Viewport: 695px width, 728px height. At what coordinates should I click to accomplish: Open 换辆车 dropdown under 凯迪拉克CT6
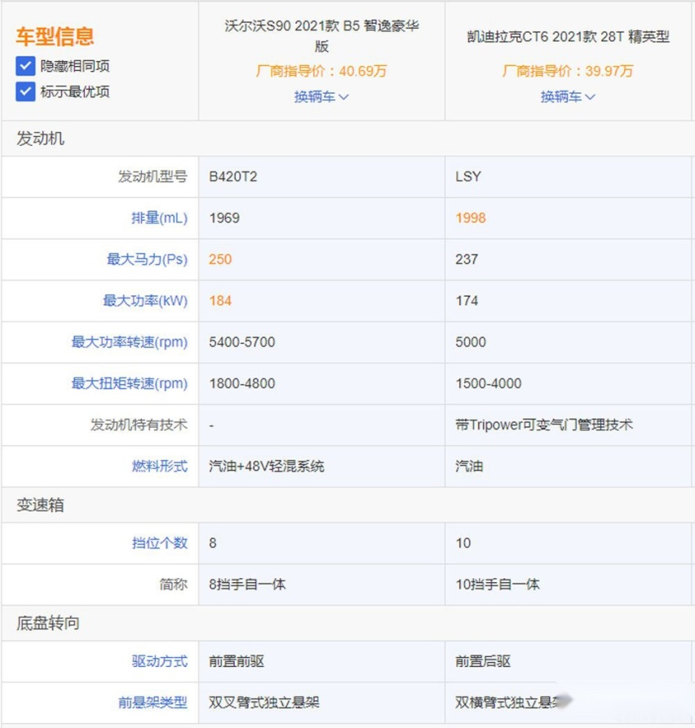coord(568,96)
